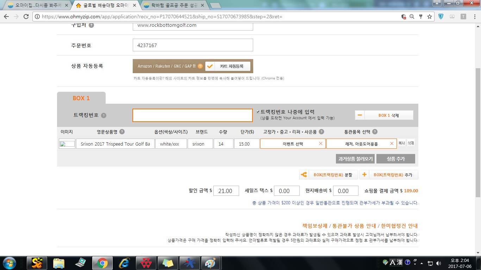This screenshot has height=270, width=481.
Task: Select the BOX 1 tab
Action: click(81, 98)
